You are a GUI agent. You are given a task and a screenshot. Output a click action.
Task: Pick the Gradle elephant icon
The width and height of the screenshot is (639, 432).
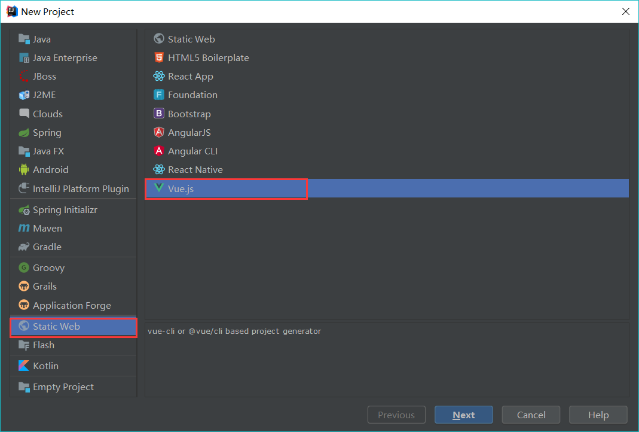(24, 247)
